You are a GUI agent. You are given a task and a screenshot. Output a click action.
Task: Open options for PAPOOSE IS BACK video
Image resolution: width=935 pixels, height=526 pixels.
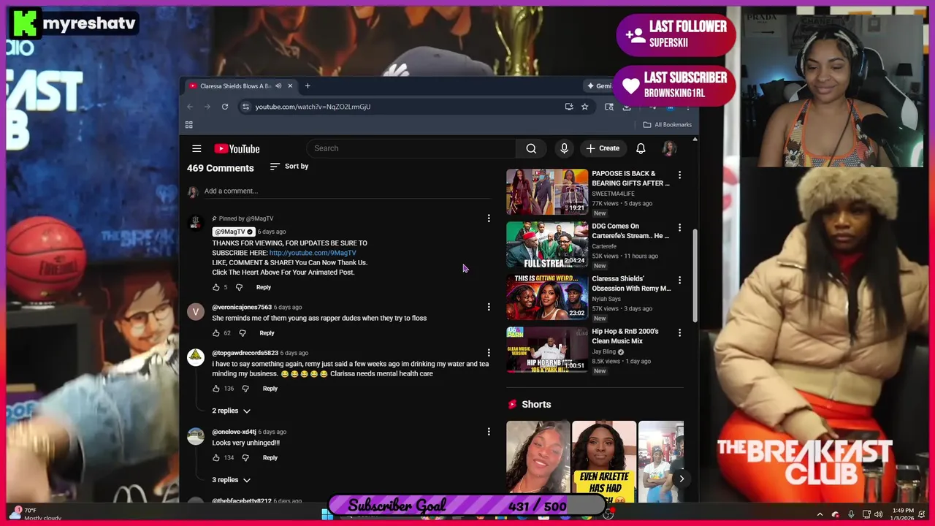pyautogui.click(x=679, y=175)
